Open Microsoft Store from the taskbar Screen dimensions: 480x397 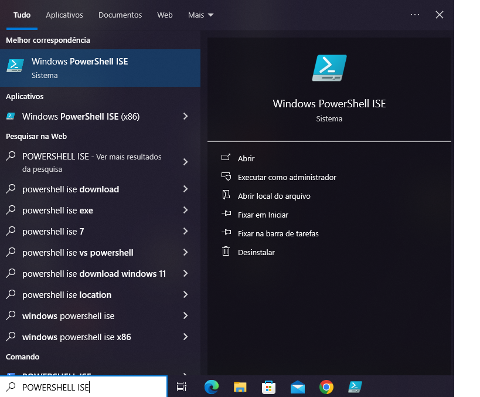[268, 387]
